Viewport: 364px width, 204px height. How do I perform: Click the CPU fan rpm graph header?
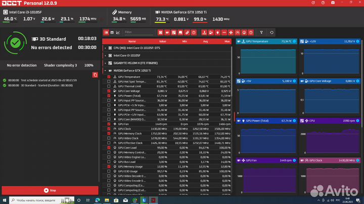[330, 121]
